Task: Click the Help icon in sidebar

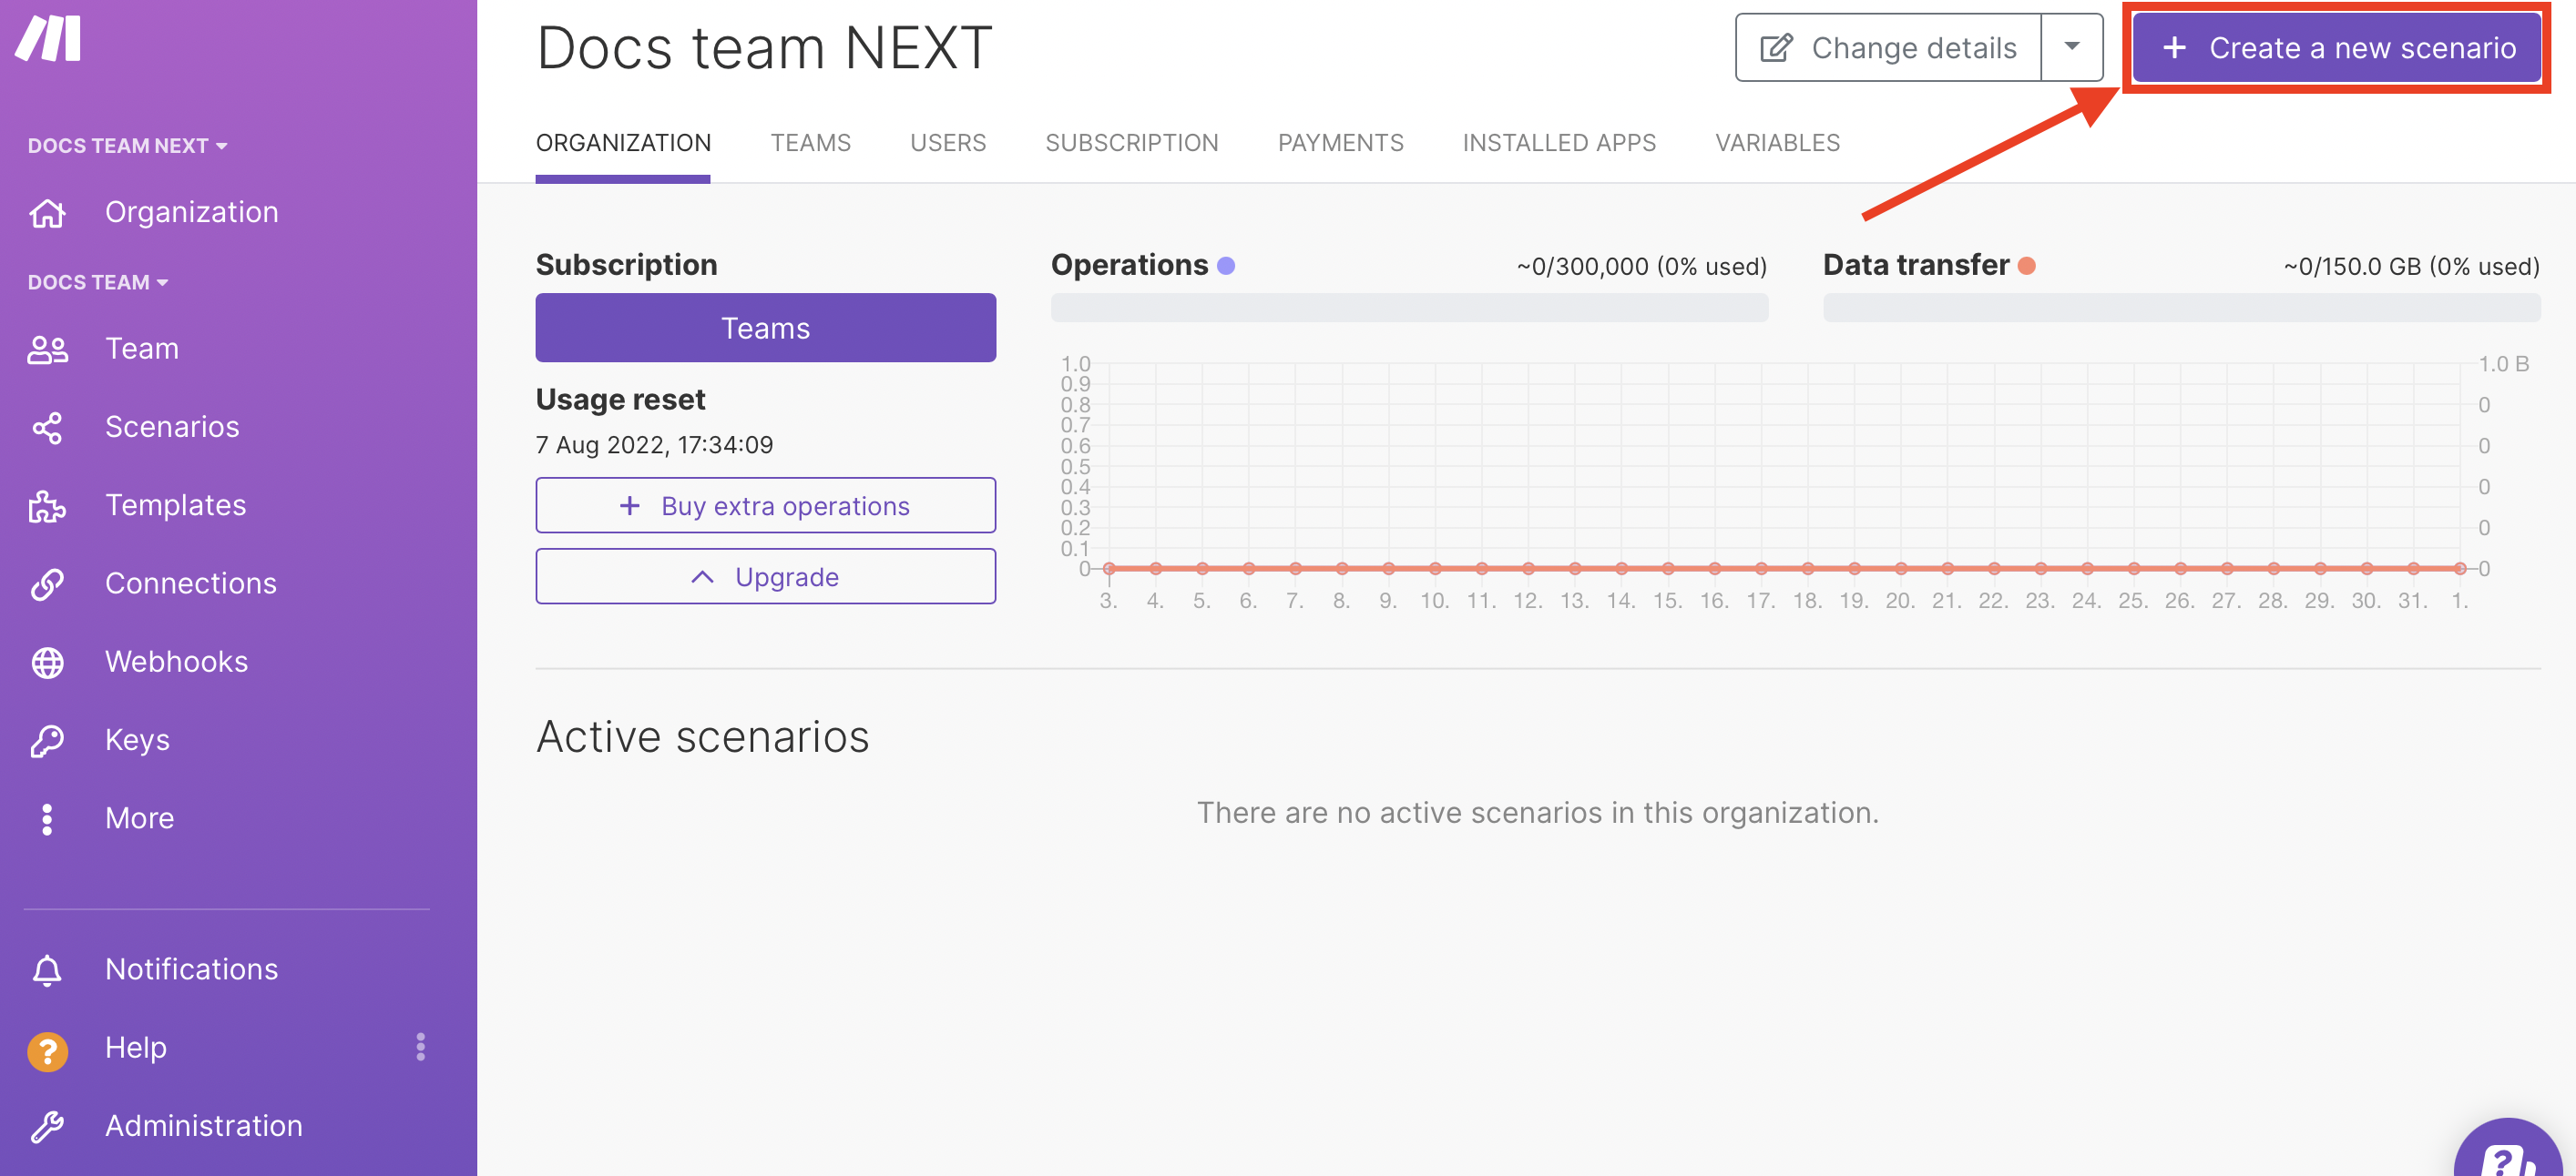Action: [x=47, y=1046]
